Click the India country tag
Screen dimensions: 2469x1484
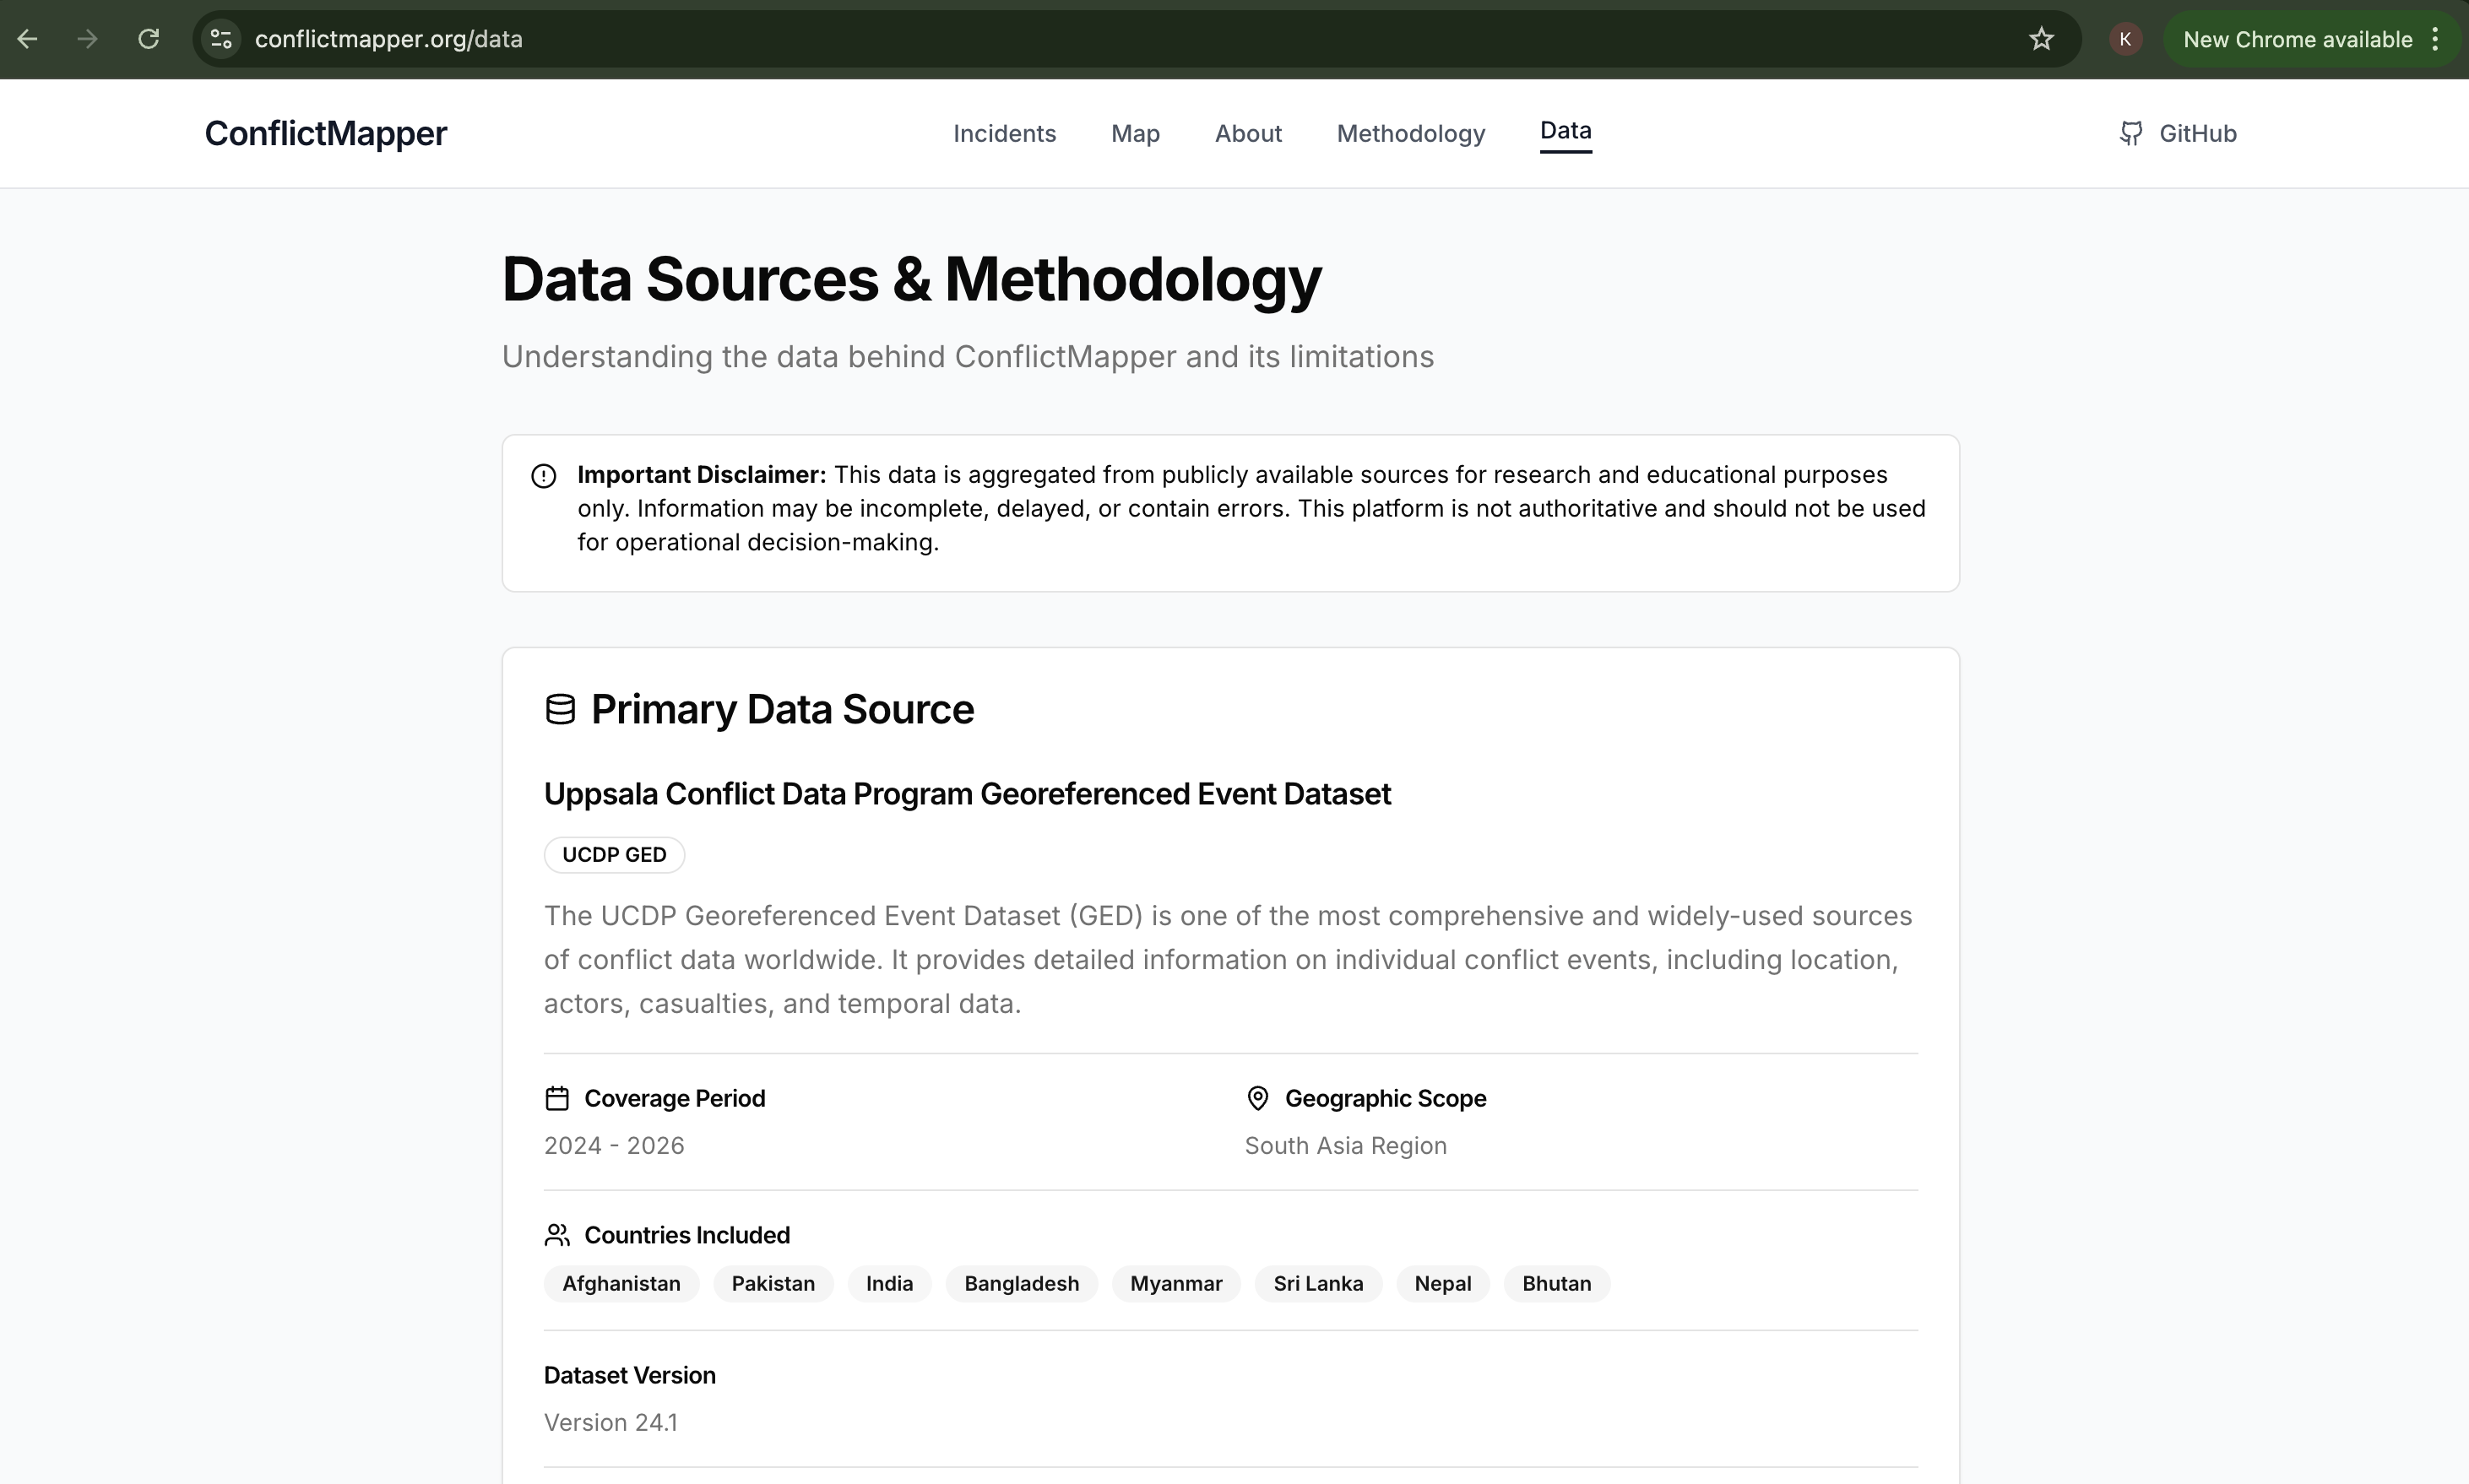click(x=889, y=1284)
